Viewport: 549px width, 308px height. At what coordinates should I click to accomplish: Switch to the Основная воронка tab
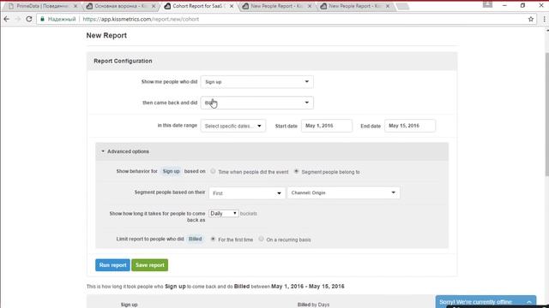[120, 6]
